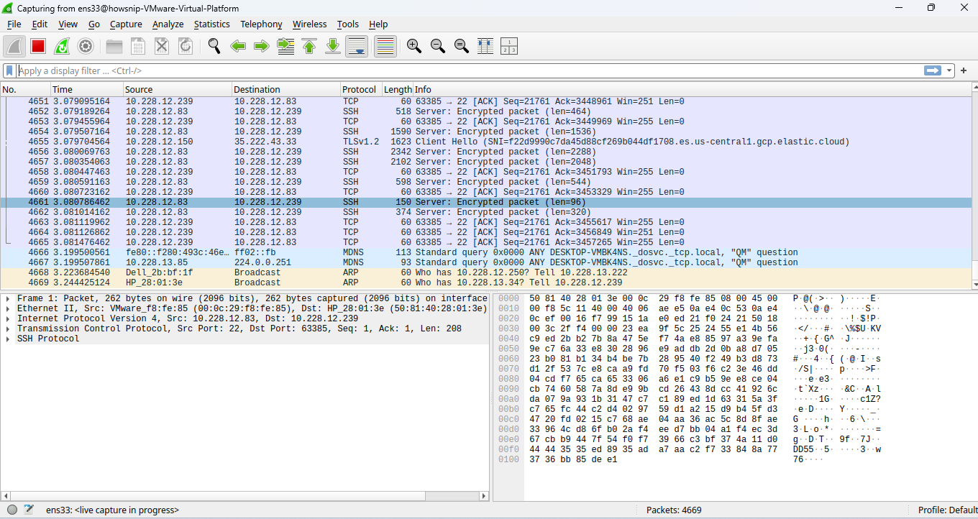Stop the running capture with red square
978x519 pixels.
[38, 47]
